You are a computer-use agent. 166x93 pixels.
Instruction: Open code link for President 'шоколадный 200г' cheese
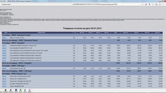[4, 58]
